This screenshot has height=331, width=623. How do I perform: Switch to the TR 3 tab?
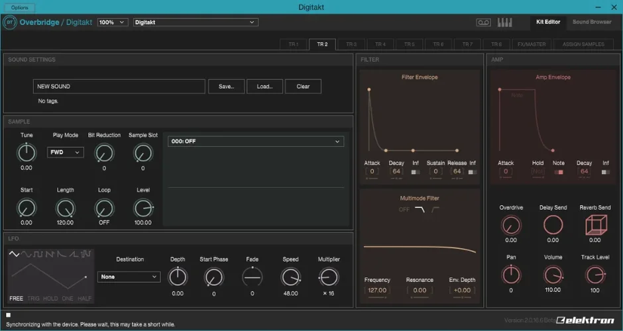tap(351, 44)
